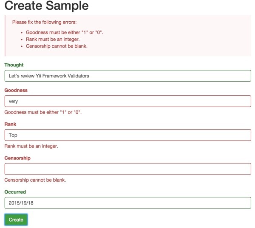Click the green Thought field label

14,65
